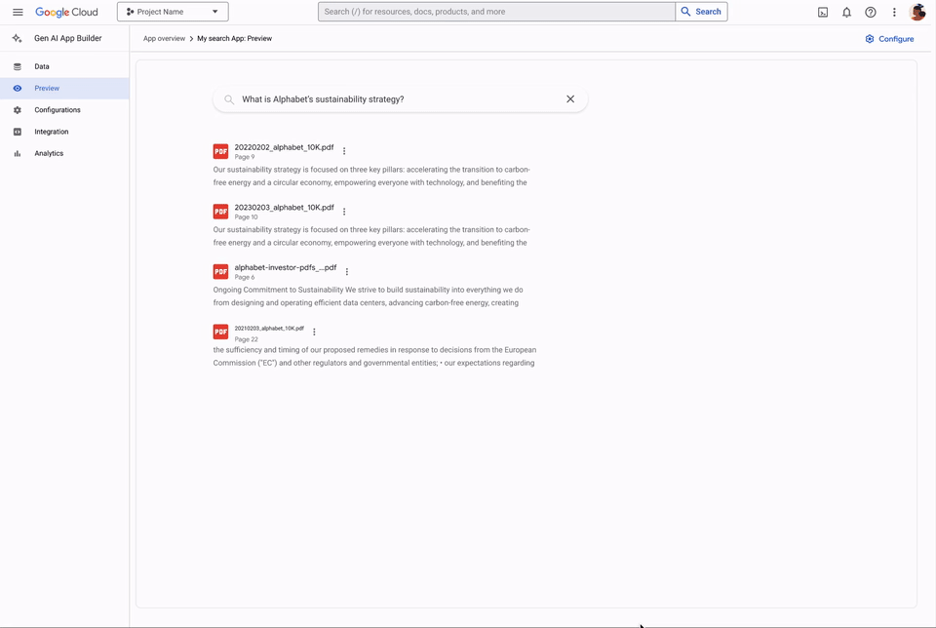The width and height of the screenshot is (936, 628).
Task: Click the Integration code icon
Action: click(18, 132)
